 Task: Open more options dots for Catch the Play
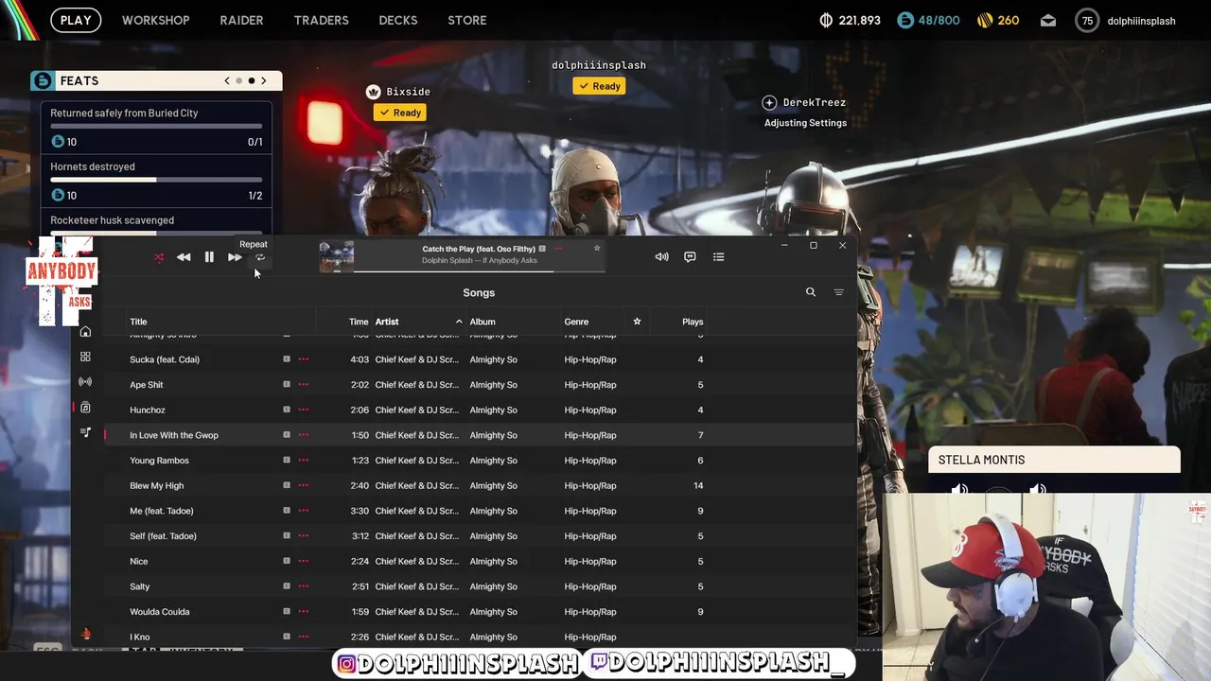coord(558,249)
